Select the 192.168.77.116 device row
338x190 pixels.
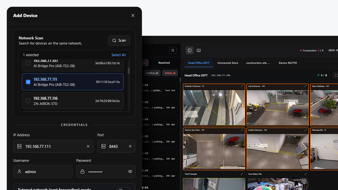[x=73, y=101]
